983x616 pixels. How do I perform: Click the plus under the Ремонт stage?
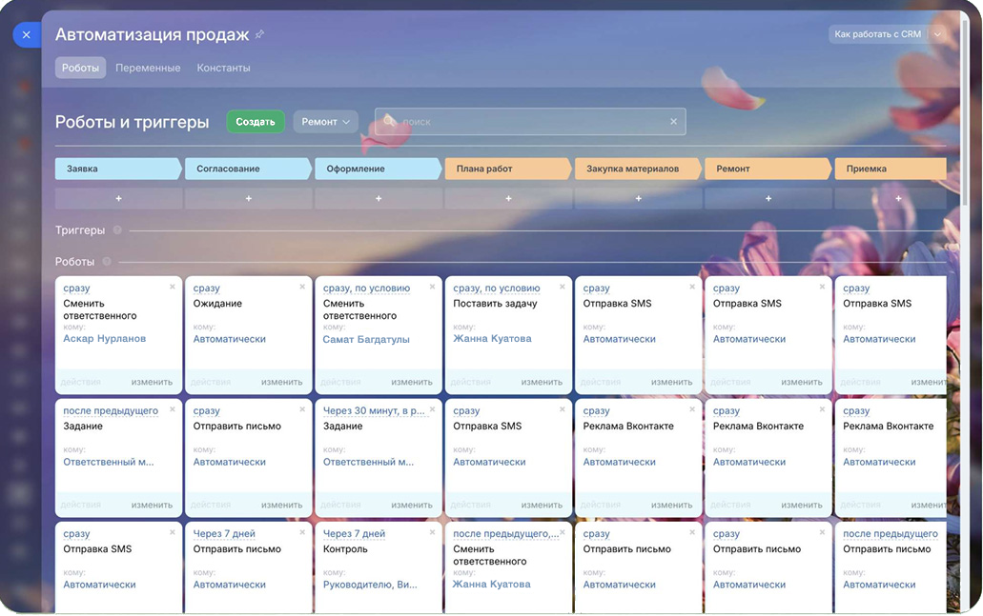click(x=768, y=199)
